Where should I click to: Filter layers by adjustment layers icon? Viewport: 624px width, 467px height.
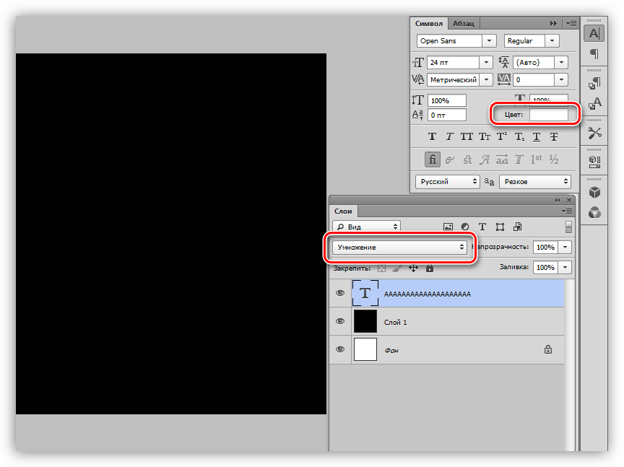coord(465,227)
